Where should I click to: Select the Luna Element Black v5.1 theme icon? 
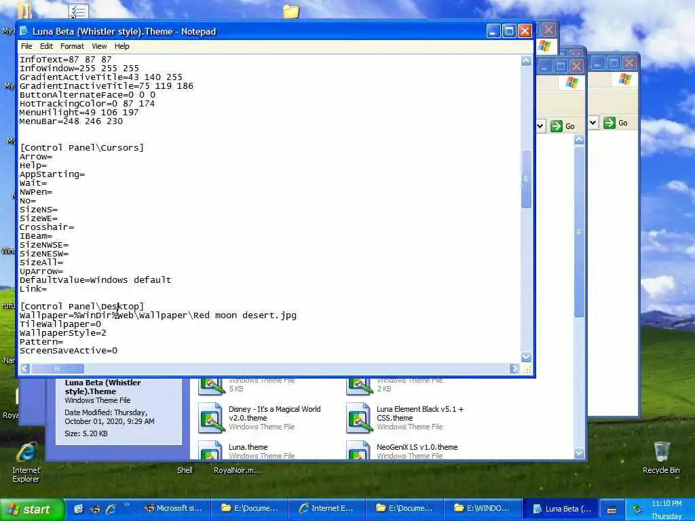tap(359, 417)
